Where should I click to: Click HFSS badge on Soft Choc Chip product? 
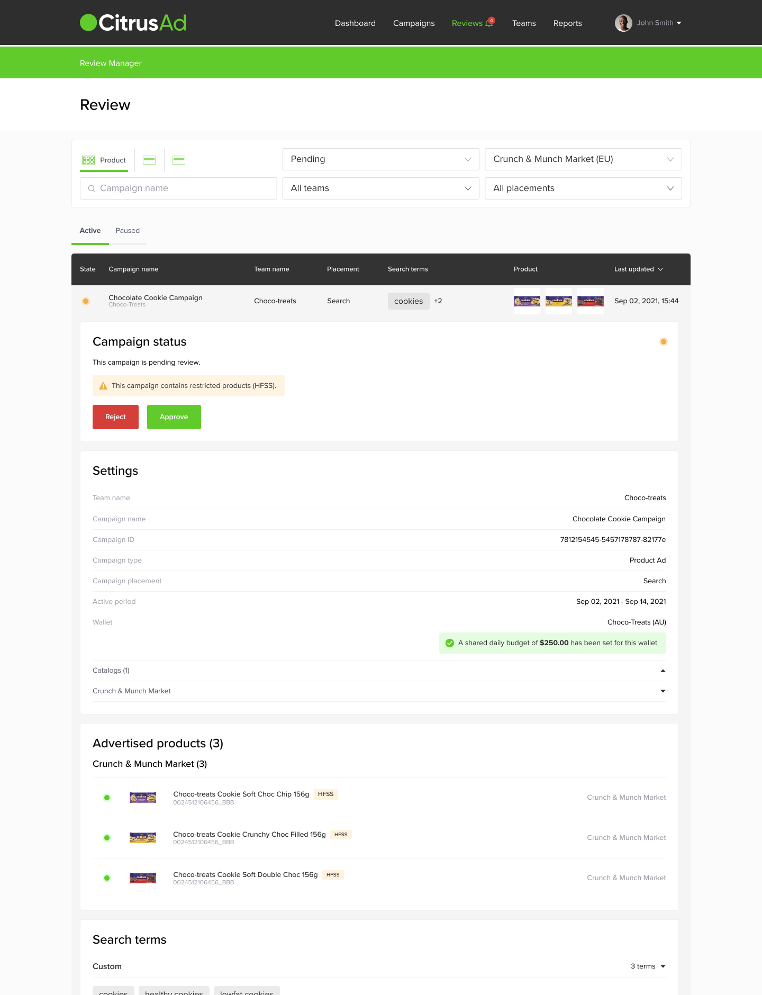[326, 794]
